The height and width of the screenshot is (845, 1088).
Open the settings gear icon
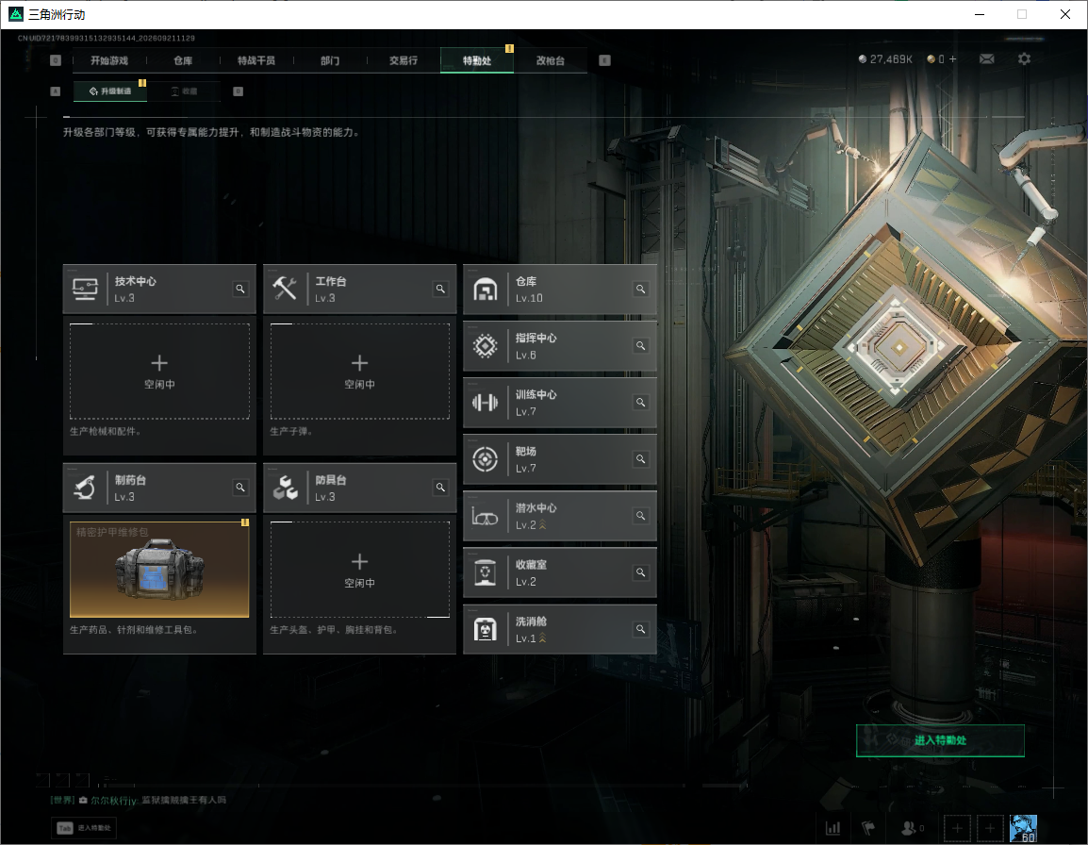coord(1024,59)
